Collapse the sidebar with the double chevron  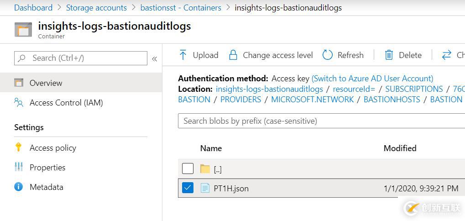[155, 59]
